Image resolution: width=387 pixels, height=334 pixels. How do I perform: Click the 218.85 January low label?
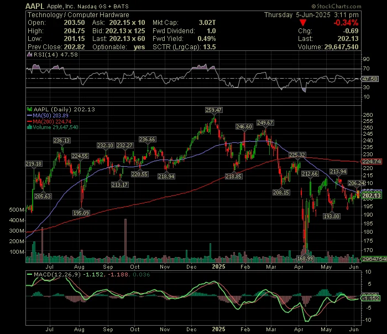(233, 177)
